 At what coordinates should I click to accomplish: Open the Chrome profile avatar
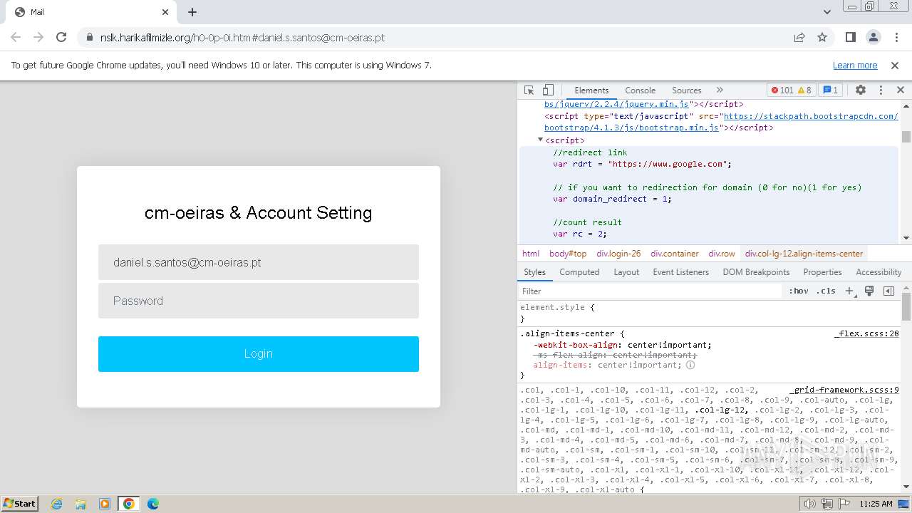873,37
